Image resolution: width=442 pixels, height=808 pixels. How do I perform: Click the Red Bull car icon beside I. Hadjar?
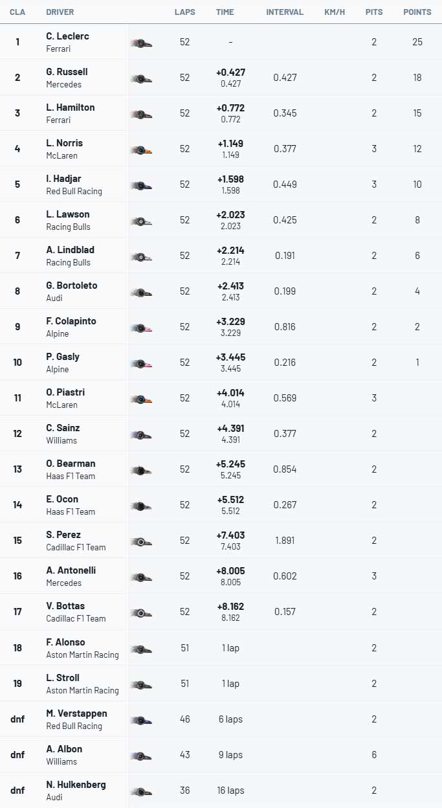click(x=142, y=185)
